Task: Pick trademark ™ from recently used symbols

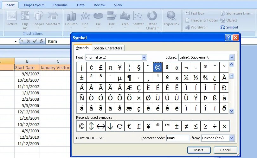Action: [x=167, y=126]
